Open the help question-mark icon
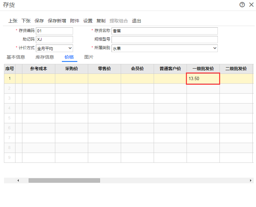The width and height of the screenshot is (256, 207). [x=242, y=5]
